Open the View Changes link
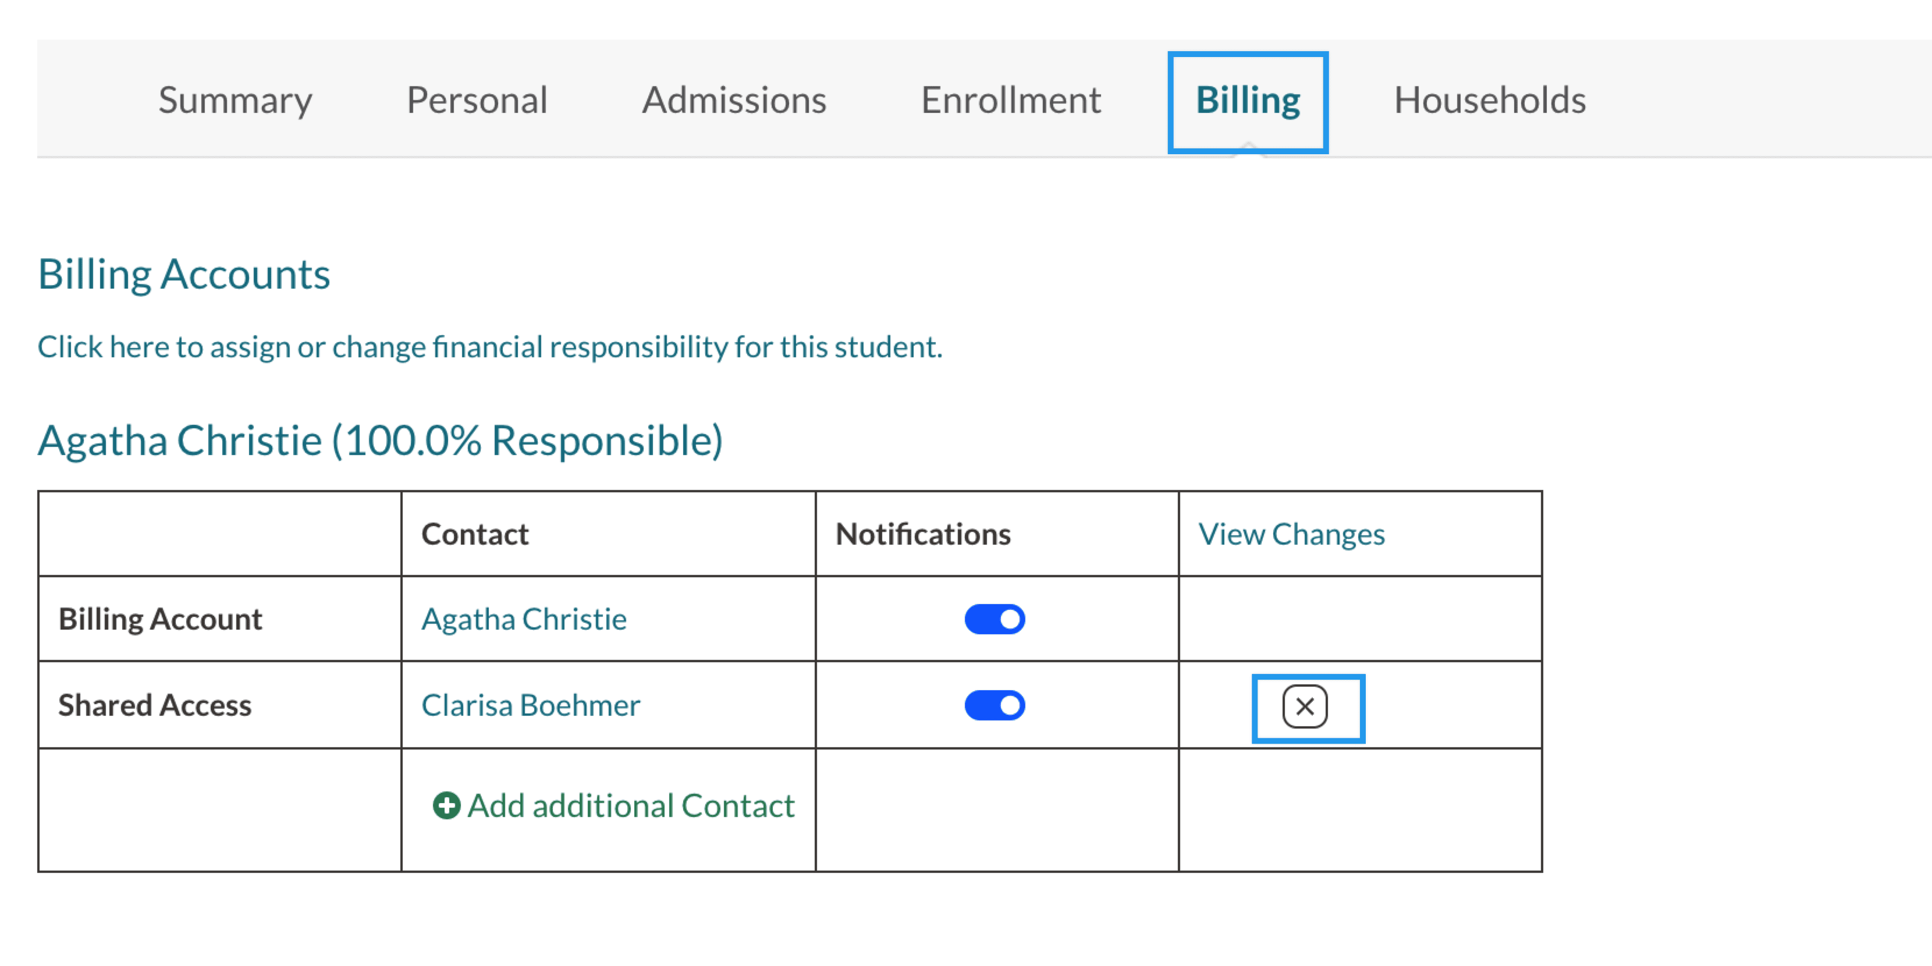 [x=1291, y=535]
